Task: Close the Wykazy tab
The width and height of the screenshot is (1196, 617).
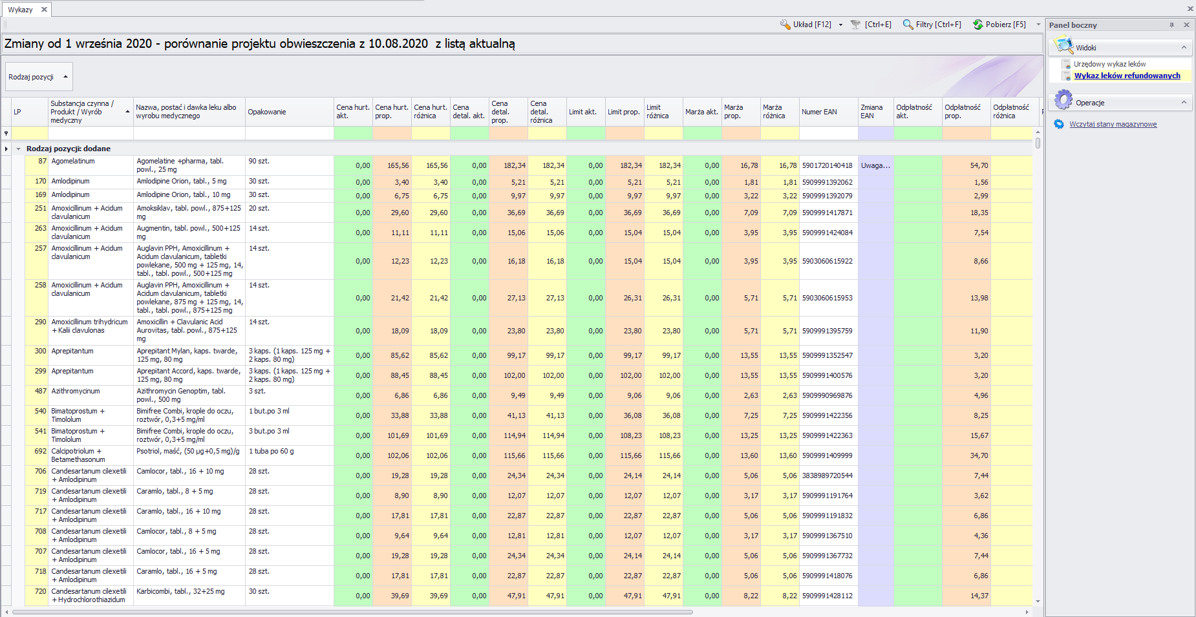Action: [44, 10]
